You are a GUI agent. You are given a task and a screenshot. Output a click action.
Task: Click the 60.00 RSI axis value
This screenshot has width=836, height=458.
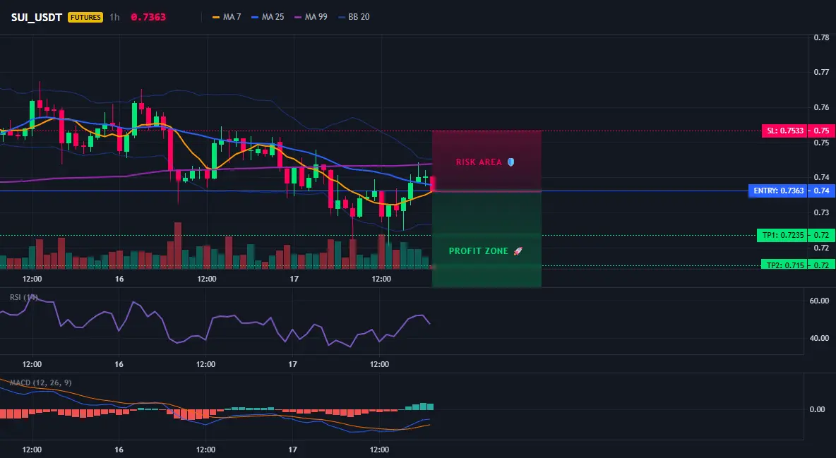click(819, 301)
